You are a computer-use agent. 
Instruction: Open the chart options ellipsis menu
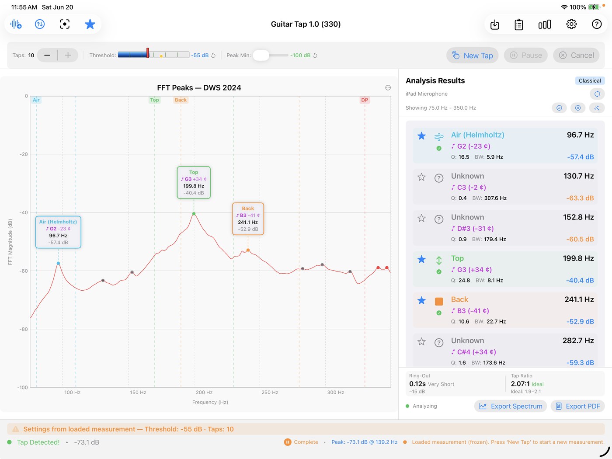(388, 87)
